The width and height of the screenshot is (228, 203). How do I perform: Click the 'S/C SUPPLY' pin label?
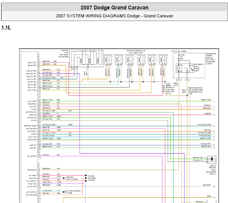pyautogui.click(x=32, y=181)
